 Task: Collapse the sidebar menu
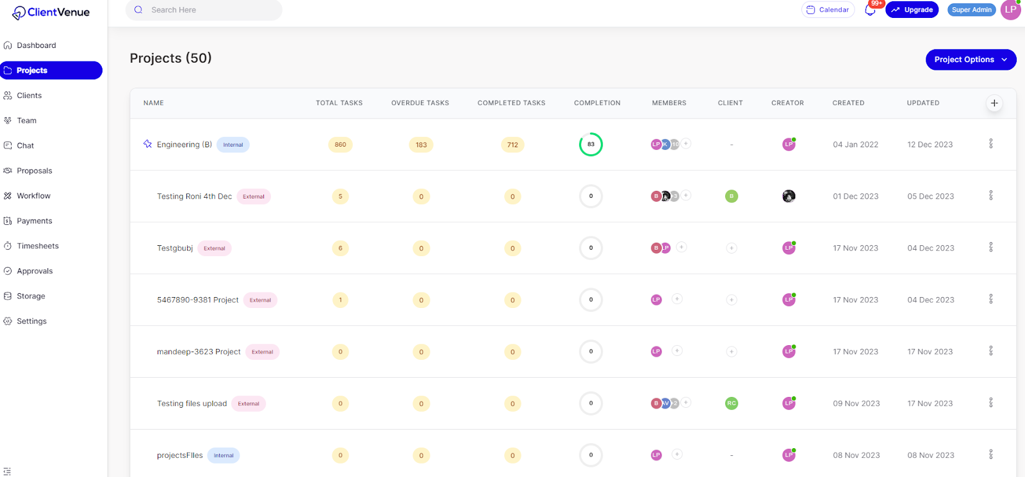tap(7, 471)
